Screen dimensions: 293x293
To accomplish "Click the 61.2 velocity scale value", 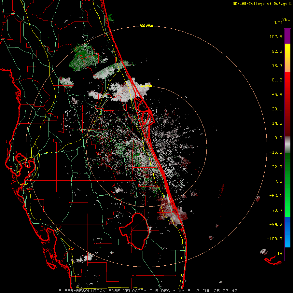I will (x=277, y=80).
